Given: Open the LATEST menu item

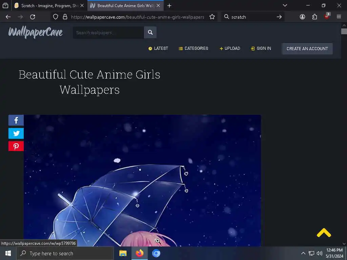Looking at the screenshot, I should point(158,48).
